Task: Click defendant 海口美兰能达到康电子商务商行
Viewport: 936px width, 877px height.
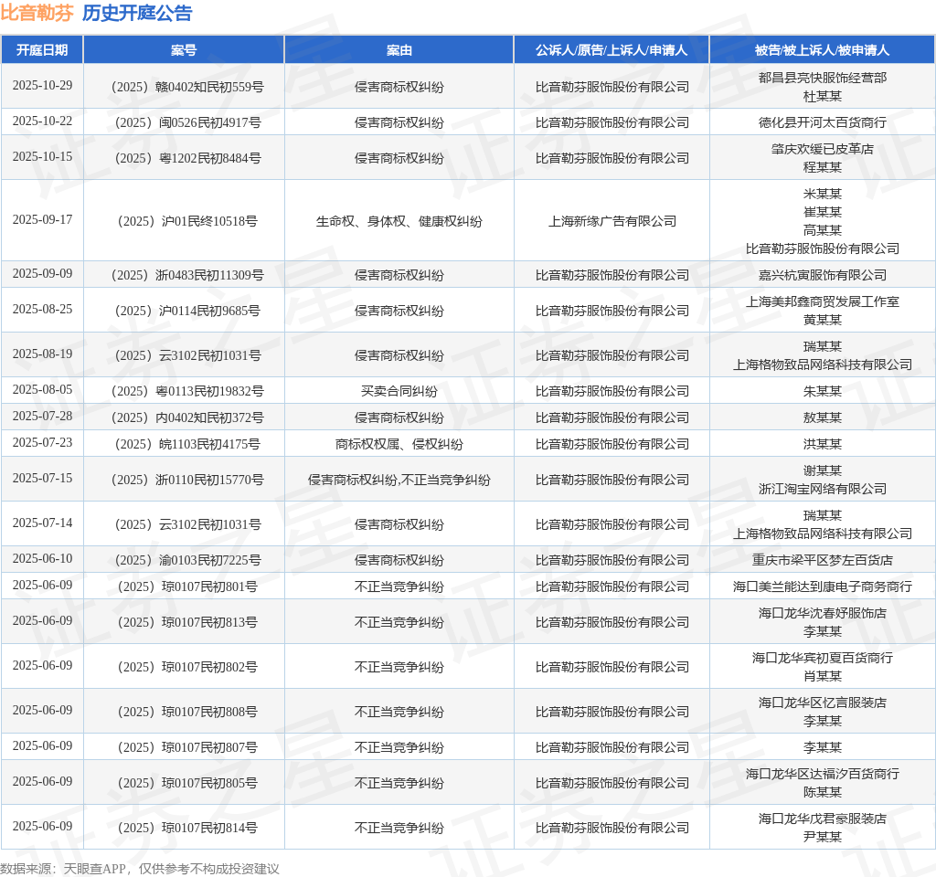Action: (x=822, y=586)
